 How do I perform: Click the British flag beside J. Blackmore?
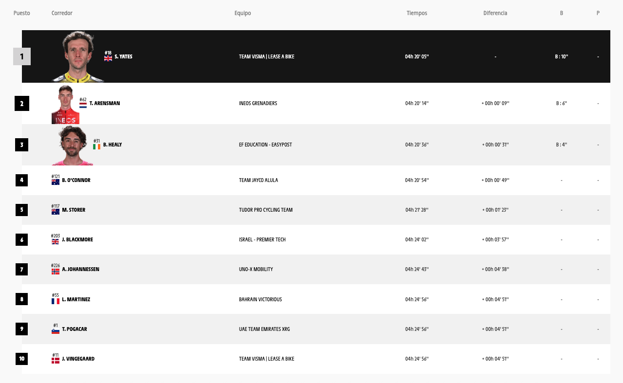56,241
